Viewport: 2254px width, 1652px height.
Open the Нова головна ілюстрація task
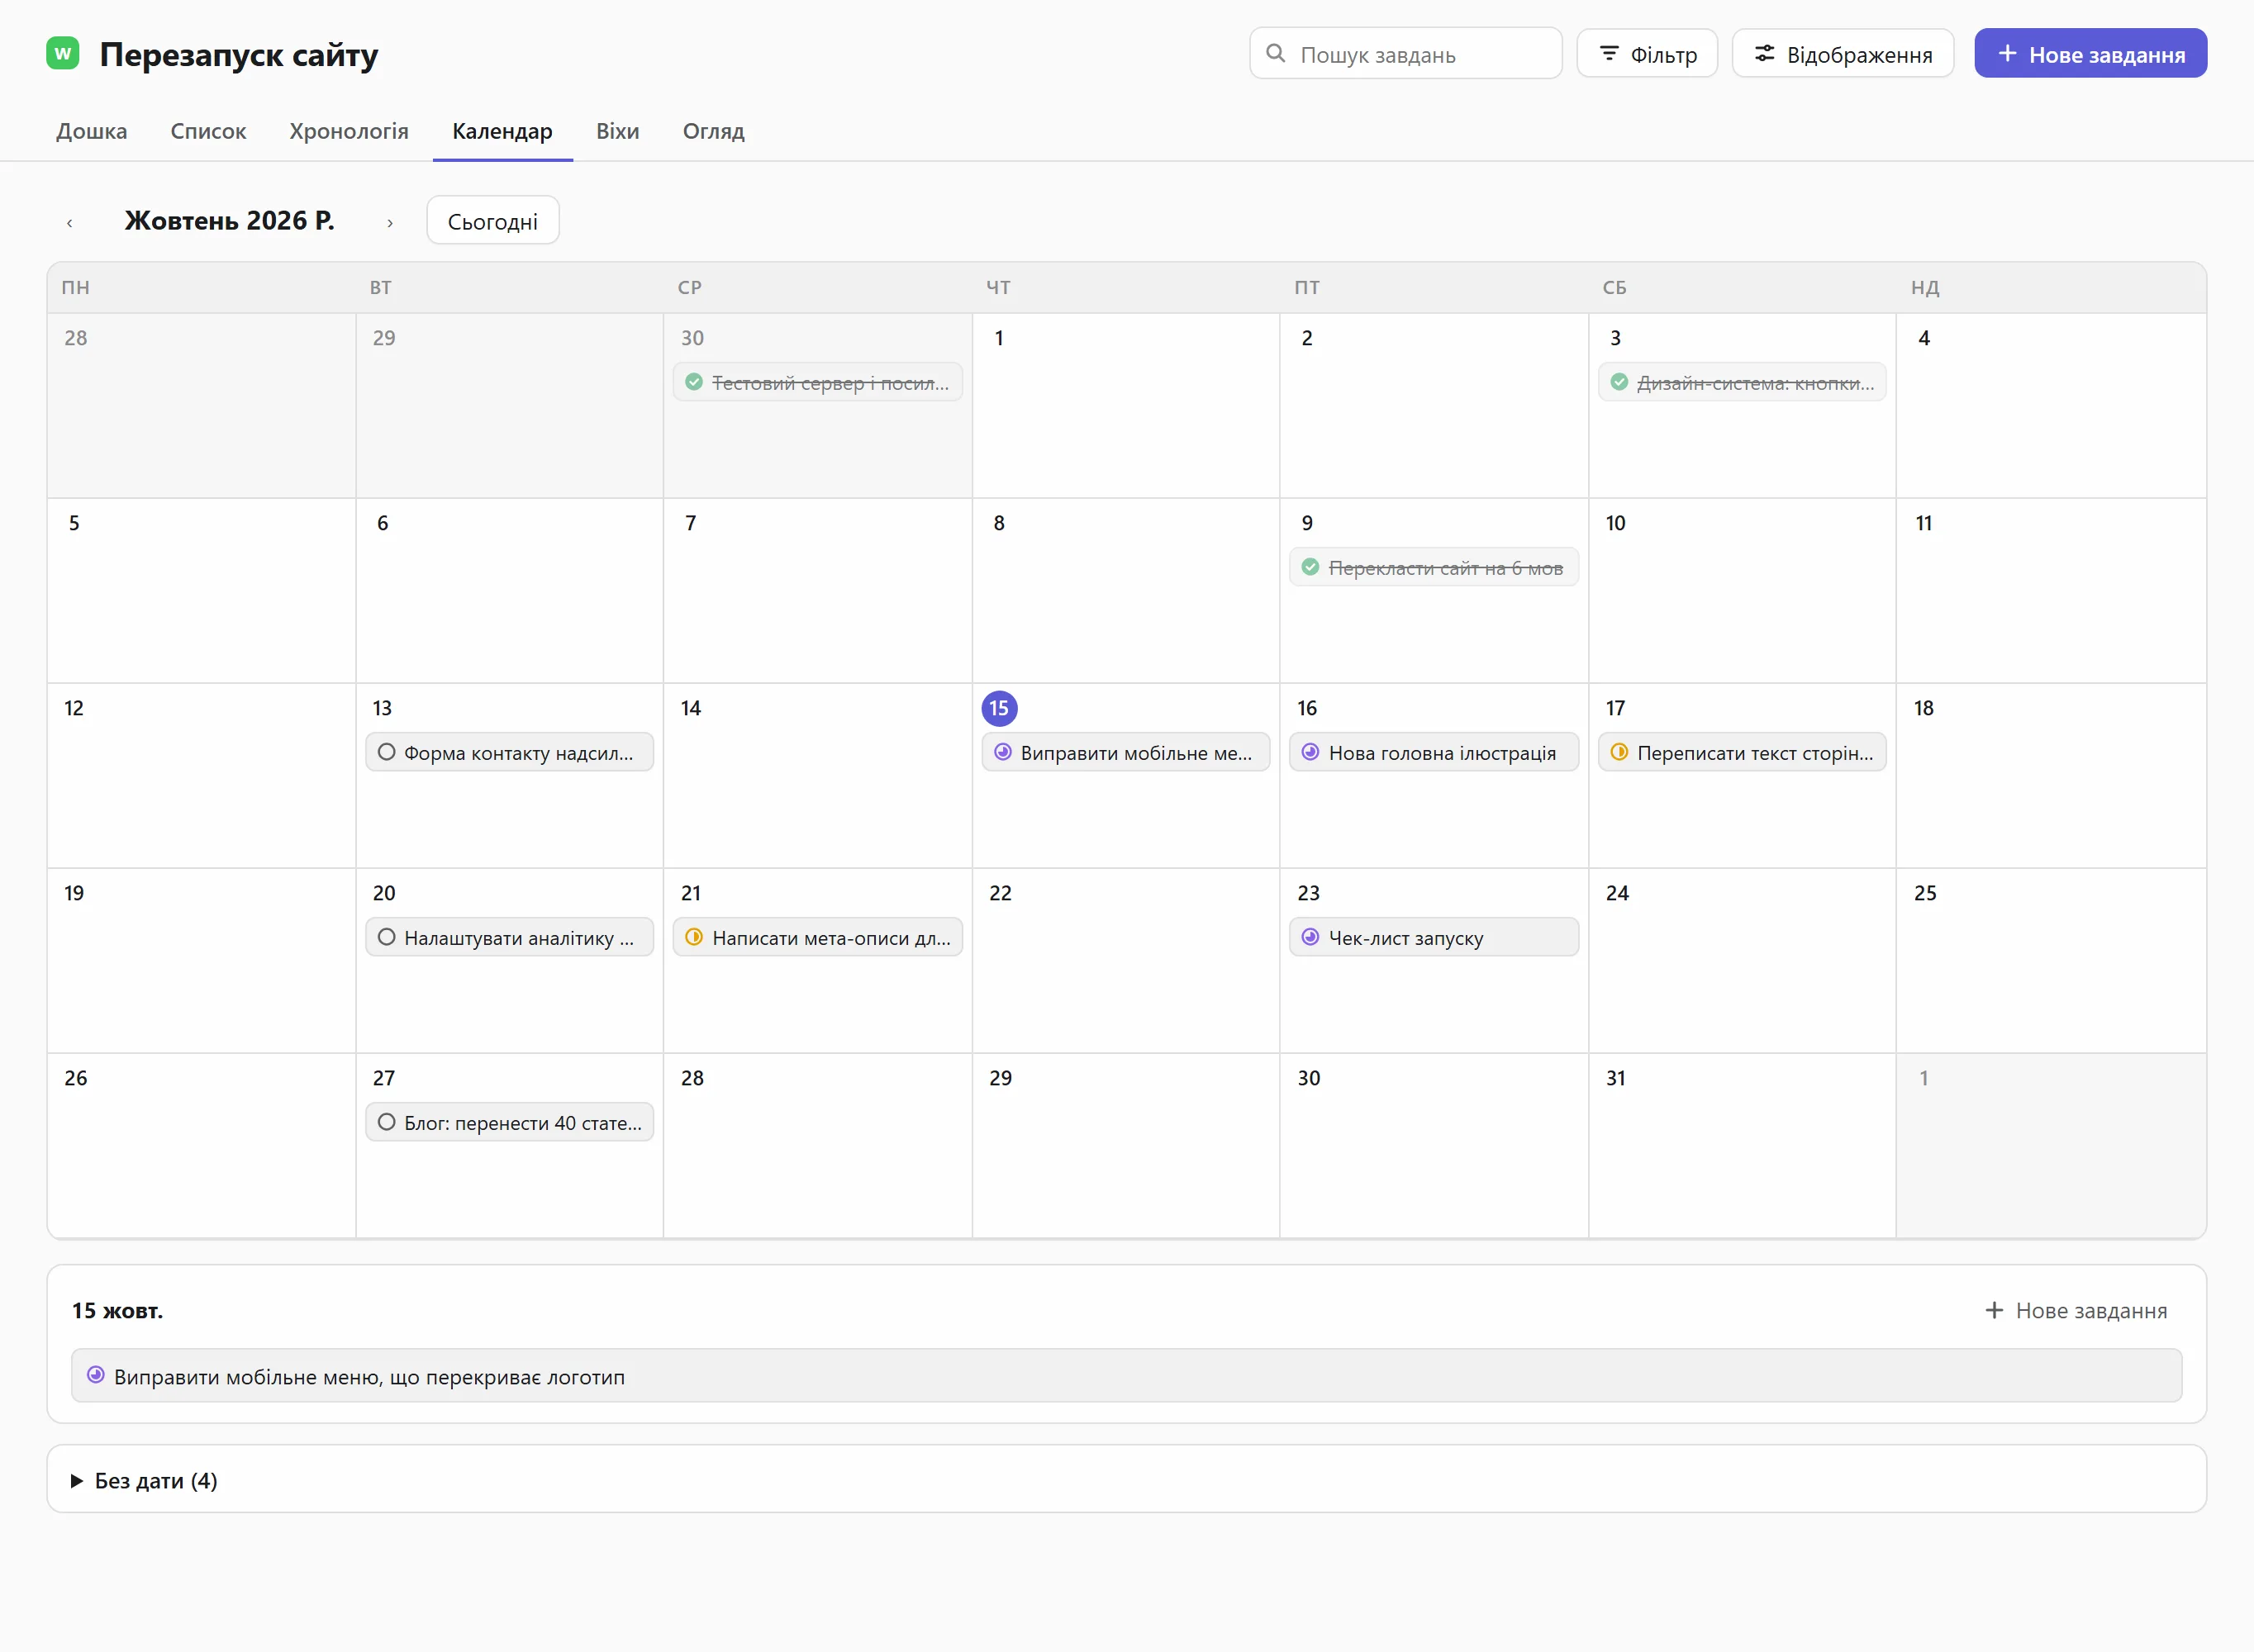click(x=1434, y=752)
